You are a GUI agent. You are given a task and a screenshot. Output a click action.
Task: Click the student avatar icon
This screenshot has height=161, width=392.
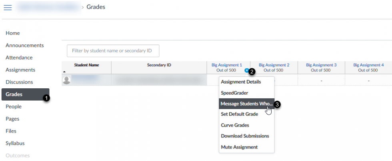pyautogui.click(x=66, y=80)
